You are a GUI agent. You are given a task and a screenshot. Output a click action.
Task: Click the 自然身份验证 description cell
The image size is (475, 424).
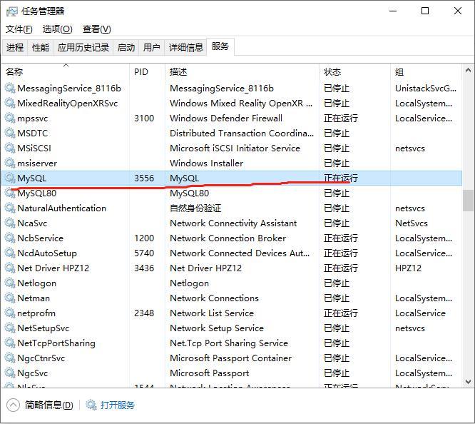tap(195, 208)
